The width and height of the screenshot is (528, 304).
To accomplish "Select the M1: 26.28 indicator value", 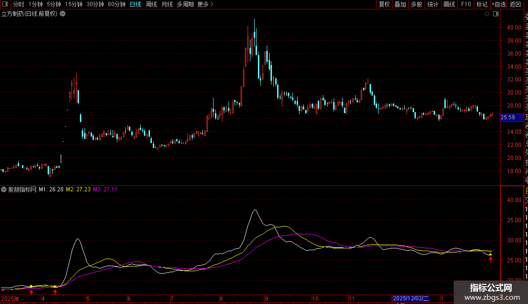I will click(51, 189).
